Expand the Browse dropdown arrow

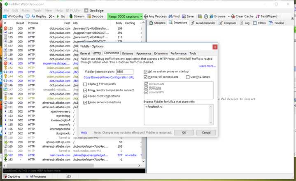pos(228,16)
